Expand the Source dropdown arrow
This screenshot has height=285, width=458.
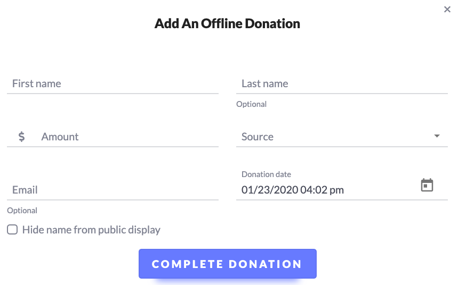pos(437,136)
